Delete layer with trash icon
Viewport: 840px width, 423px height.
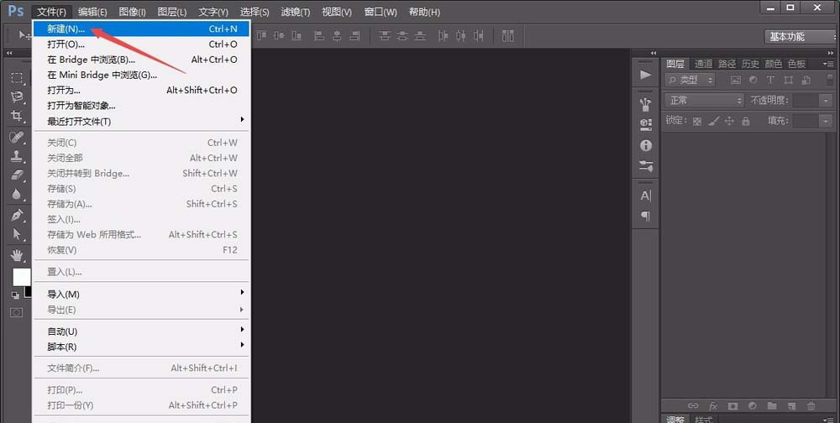[x=811, y=406]
